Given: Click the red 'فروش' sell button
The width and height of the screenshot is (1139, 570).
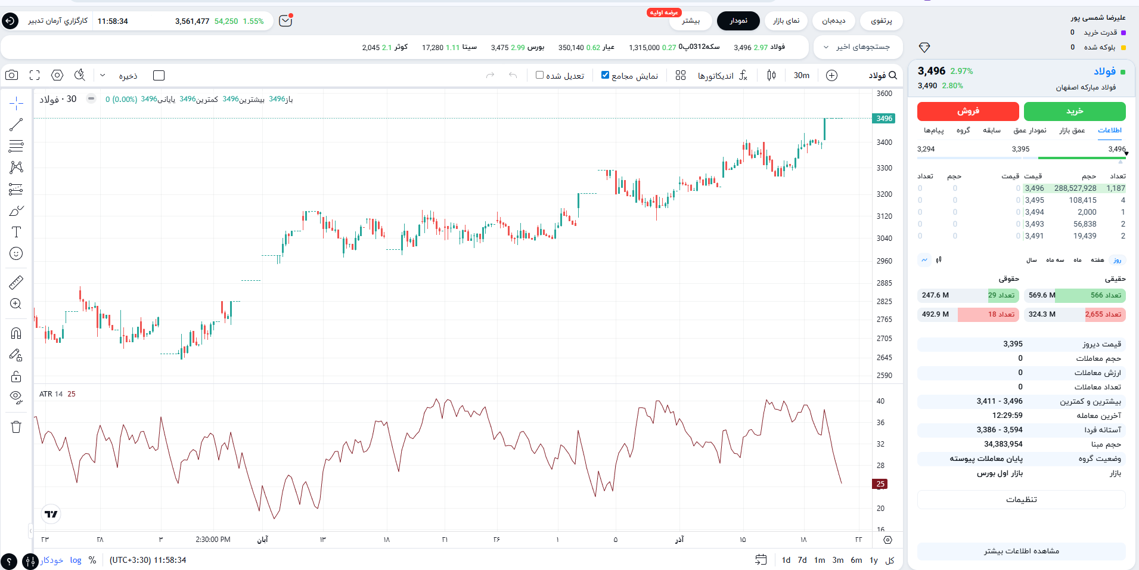Looking at the screenshot, I should [x=968, y=111].
